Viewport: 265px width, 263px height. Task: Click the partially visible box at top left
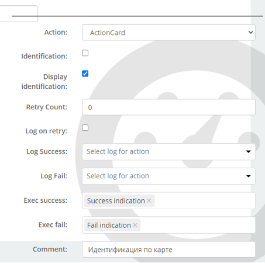pos(19,13)
